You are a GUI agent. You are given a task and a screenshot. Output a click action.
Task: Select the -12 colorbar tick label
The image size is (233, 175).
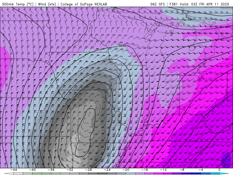click(163, 170)
